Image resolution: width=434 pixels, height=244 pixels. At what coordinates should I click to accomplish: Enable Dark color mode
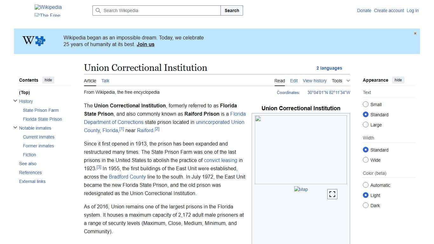(366, 205)
